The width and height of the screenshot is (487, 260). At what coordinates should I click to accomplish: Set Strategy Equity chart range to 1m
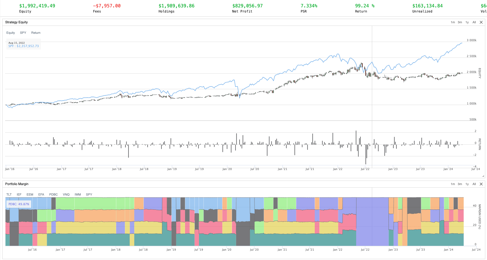tap(453, 22)
